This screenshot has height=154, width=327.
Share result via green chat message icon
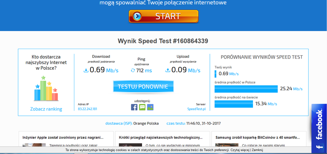142,107
